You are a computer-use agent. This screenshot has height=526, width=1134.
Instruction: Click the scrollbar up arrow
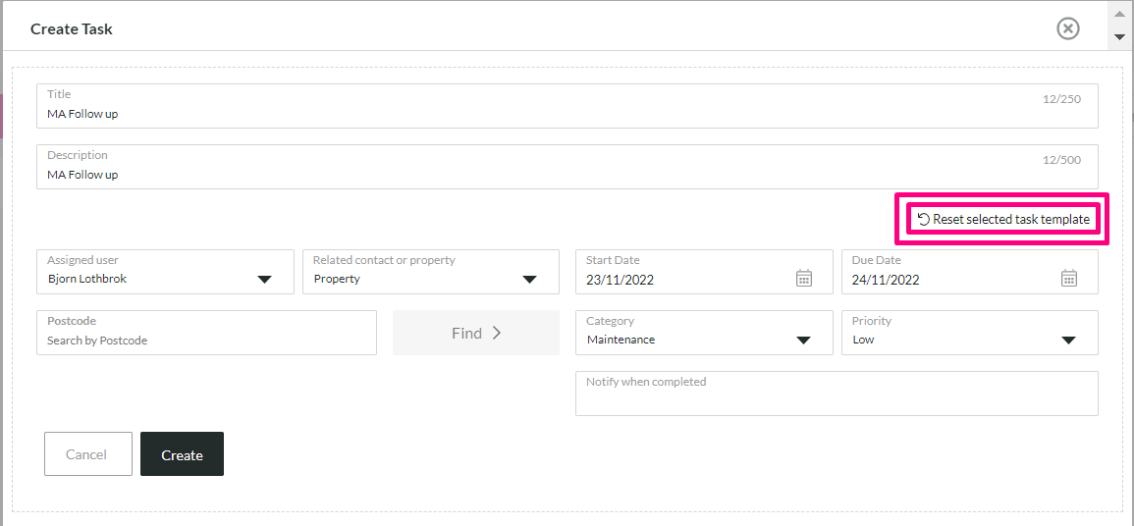click(x=1120, y=14)
